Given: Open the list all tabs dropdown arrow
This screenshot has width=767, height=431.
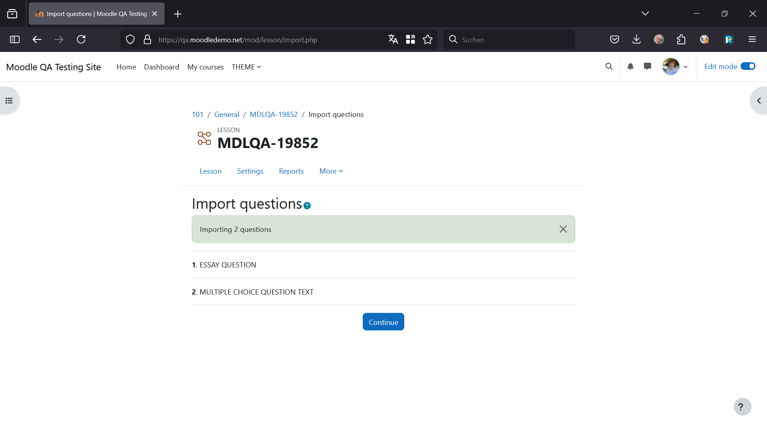Looking at the screenshot, I should [645, 14].
